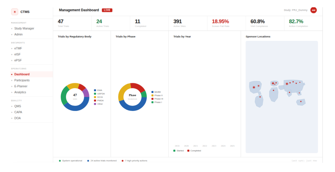Viewport: 335px width, 172px height.
Task: Open Study Manager in the sidebar
Action: tap(24, 28)
